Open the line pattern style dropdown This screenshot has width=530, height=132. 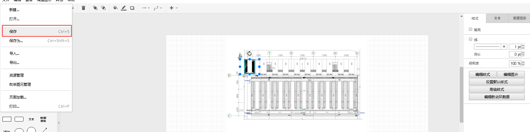pyautogui.click(x=490, y=47)
